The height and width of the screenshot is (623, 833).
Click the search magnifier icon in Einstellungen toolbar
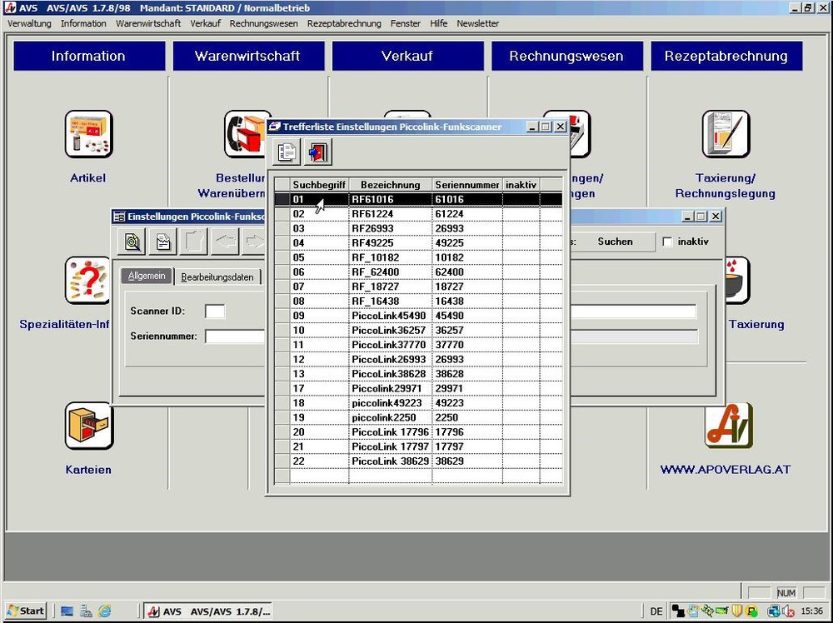(133, 242)
